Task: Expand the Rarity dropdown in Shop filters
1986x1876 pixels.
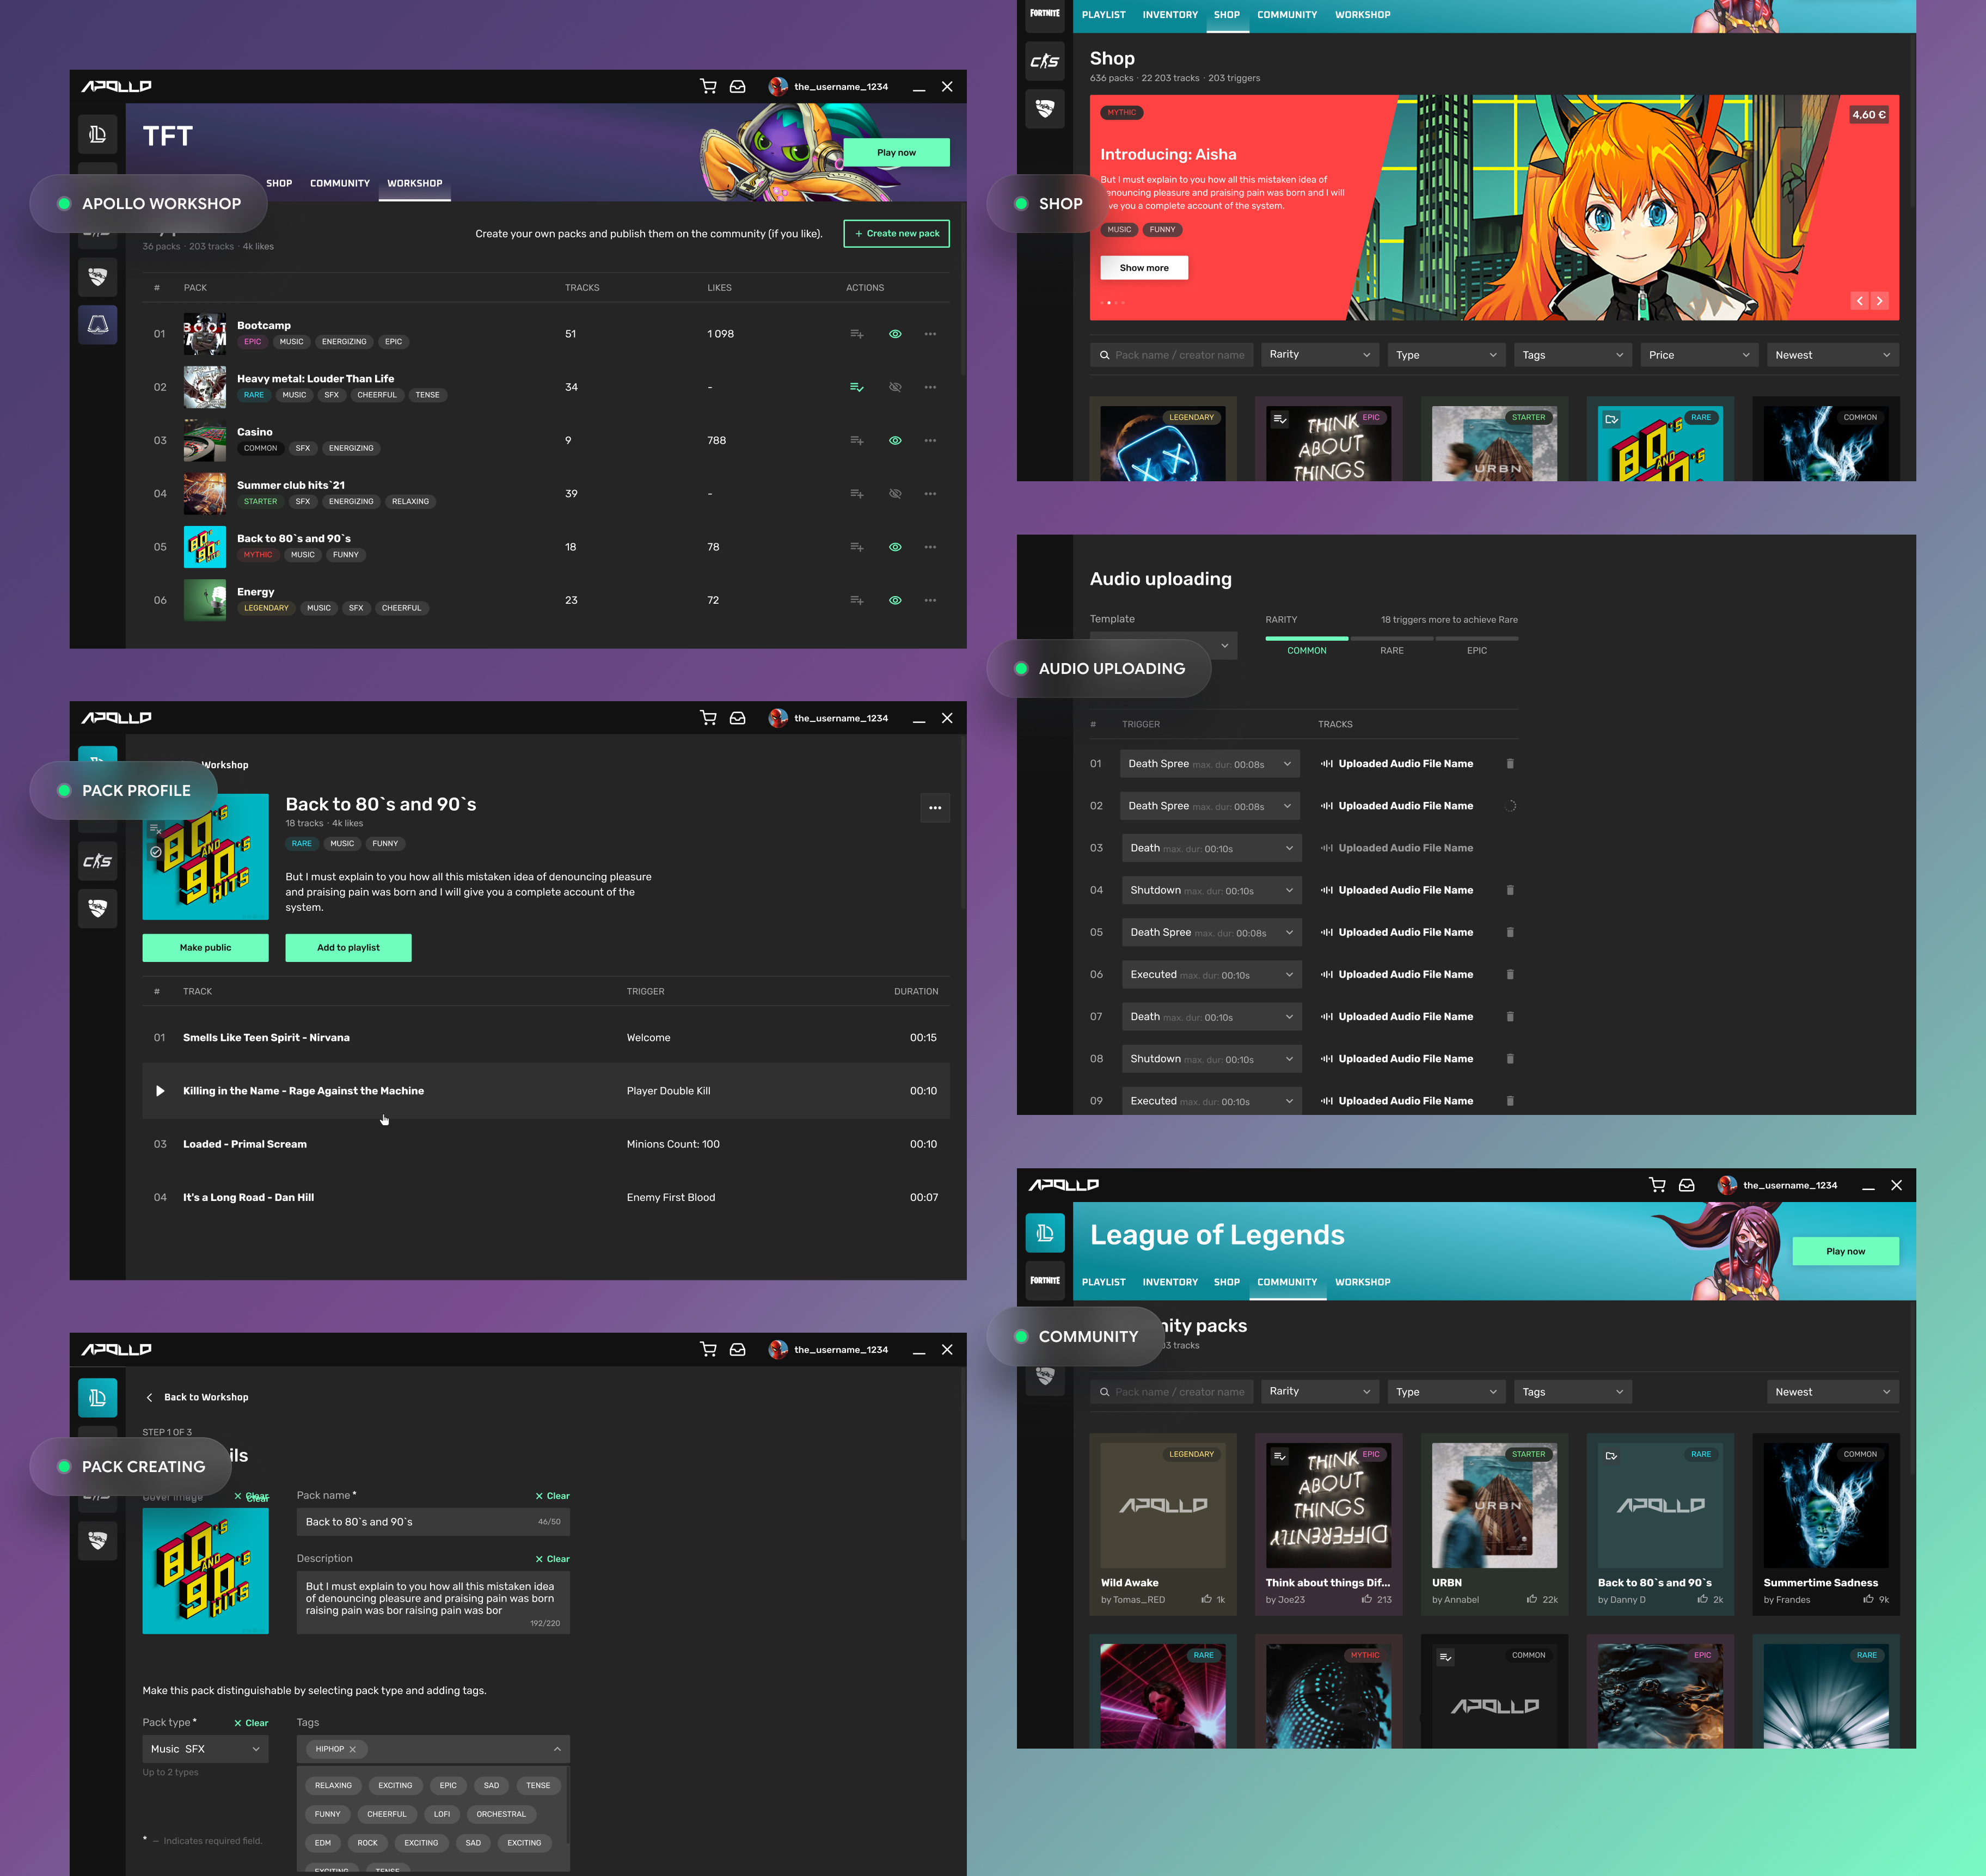Action: (1320, 355)
